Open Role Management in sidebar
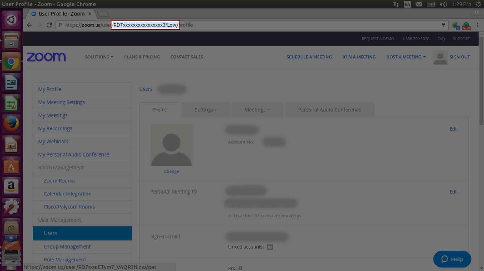The height and width of the screenshot is (271, 484). tap(82, 260)
